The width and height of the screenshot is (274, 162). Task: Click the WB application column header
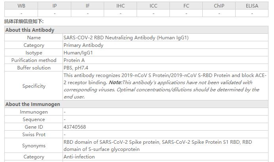[21, 6]
